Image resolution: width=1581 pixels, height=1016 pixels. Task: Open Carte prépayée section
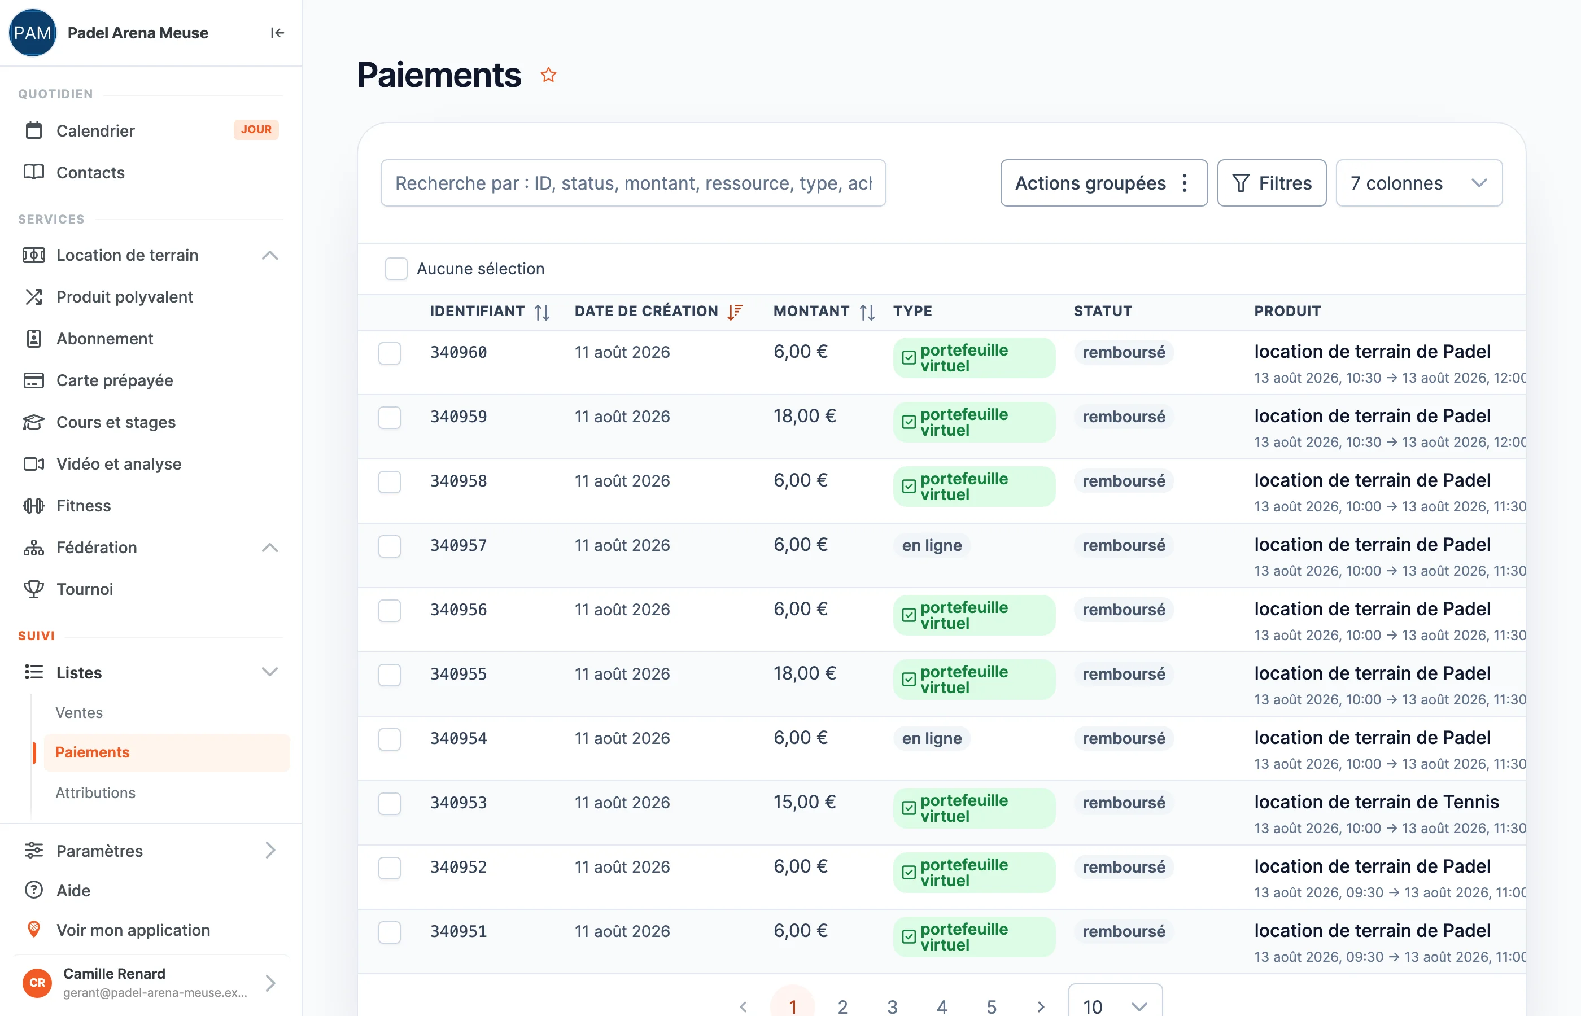(114, 380)
